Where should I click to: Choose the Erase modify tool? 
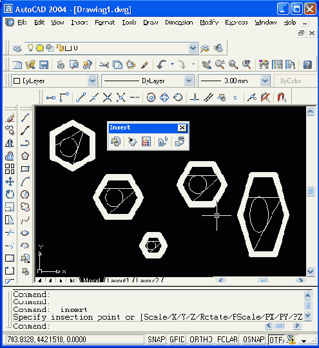tap(10, 118)
